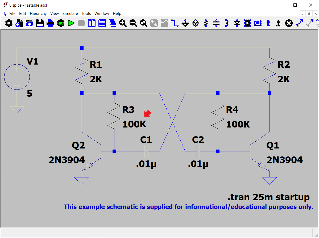Click the Zoom to Fit magnifier
The height and width of the screenshot is (238, 319).
tap(144, 23)
